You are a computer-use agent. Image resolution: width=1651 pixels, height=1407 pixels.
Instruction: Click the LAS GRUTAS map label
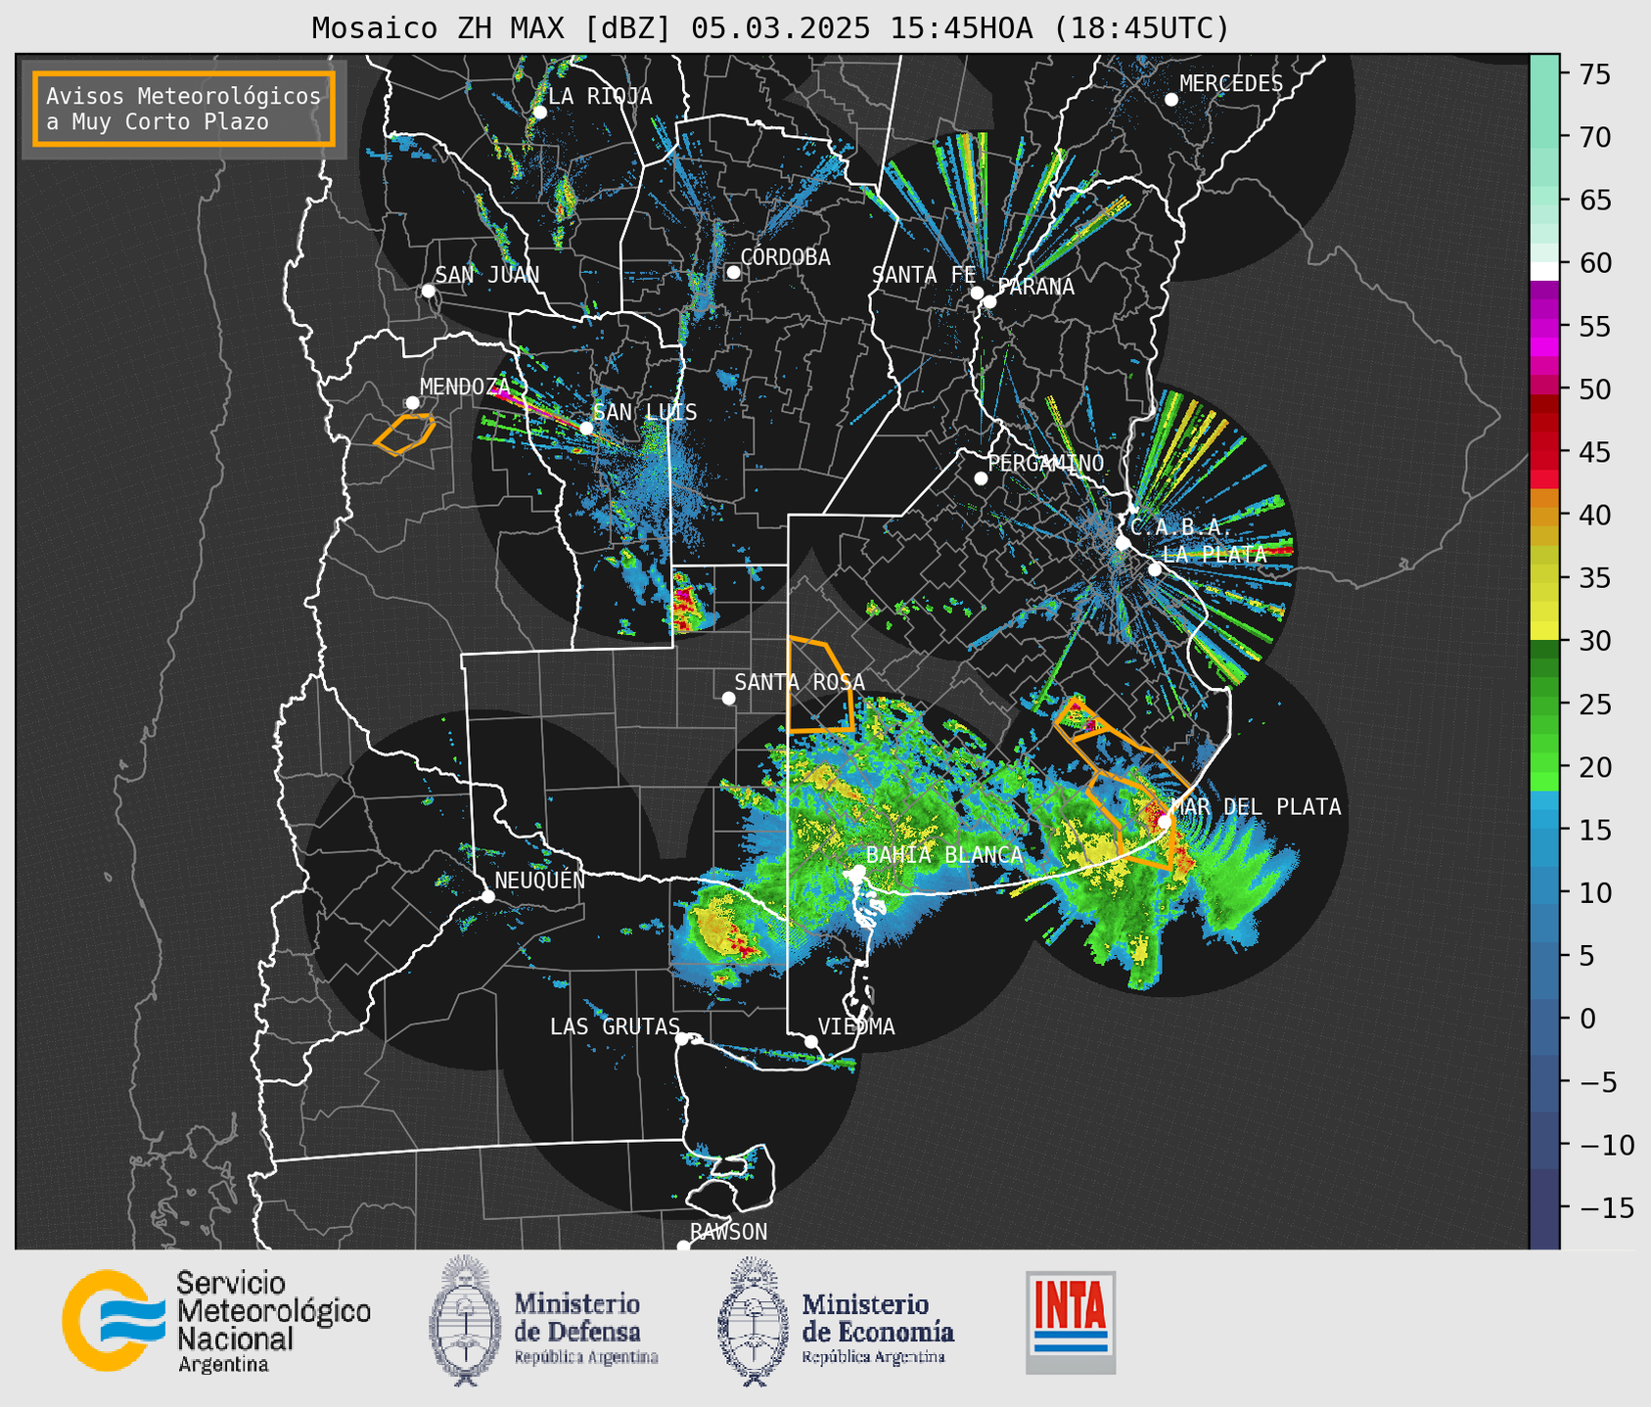[615, 1026]
